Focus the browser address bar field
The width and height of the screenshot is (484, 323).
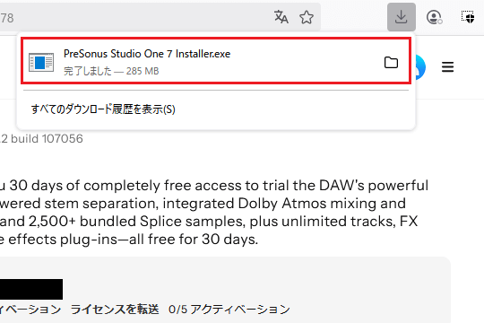pos(136,18)
